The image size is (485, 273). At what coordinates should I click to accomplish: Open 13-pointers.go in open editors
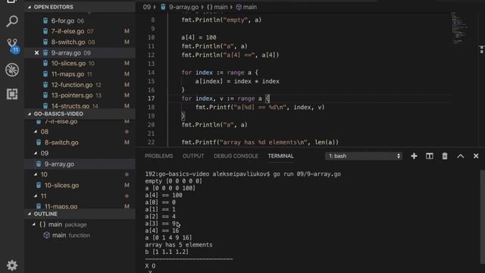pos(80,96)
